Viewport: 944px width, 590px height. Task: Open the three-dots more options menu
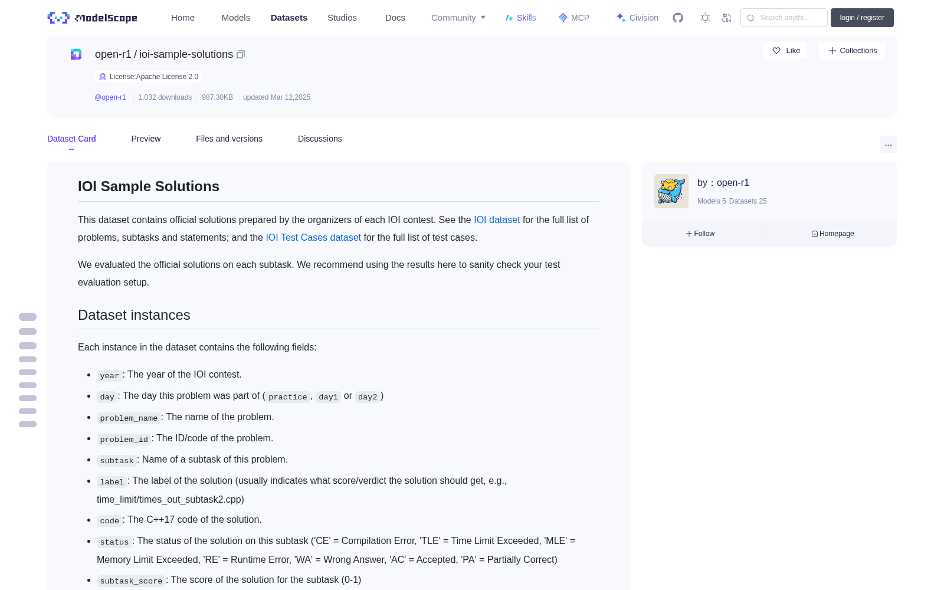(x=889, y=145)
